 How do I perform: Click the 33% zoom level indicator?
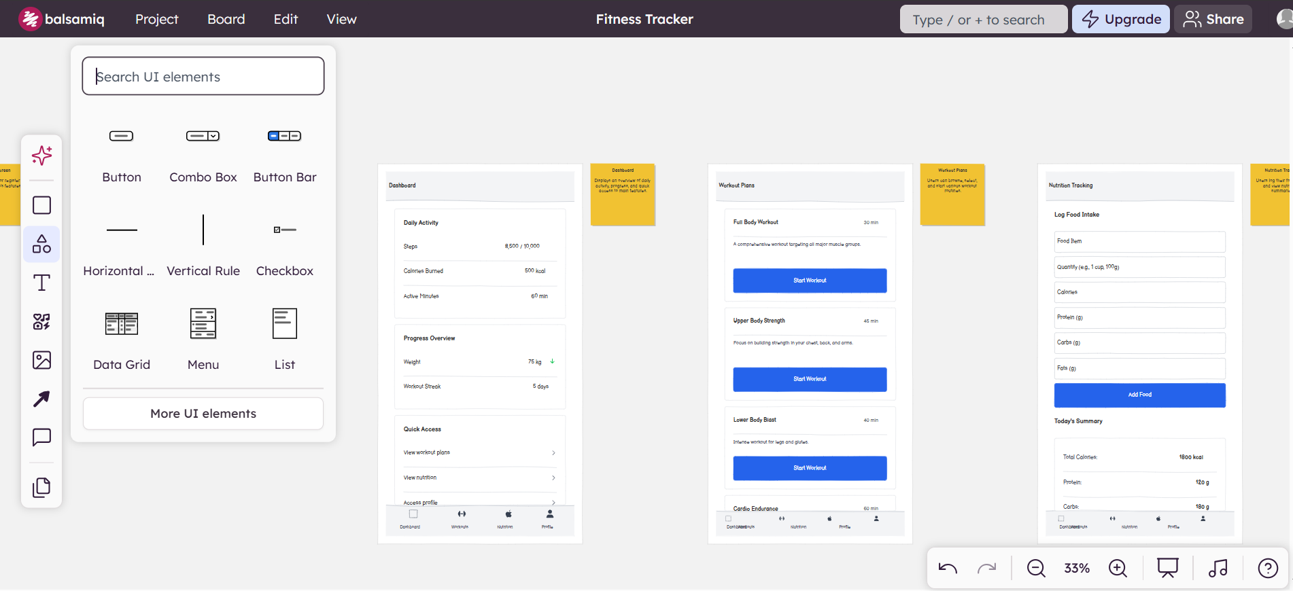(1077, 568)
